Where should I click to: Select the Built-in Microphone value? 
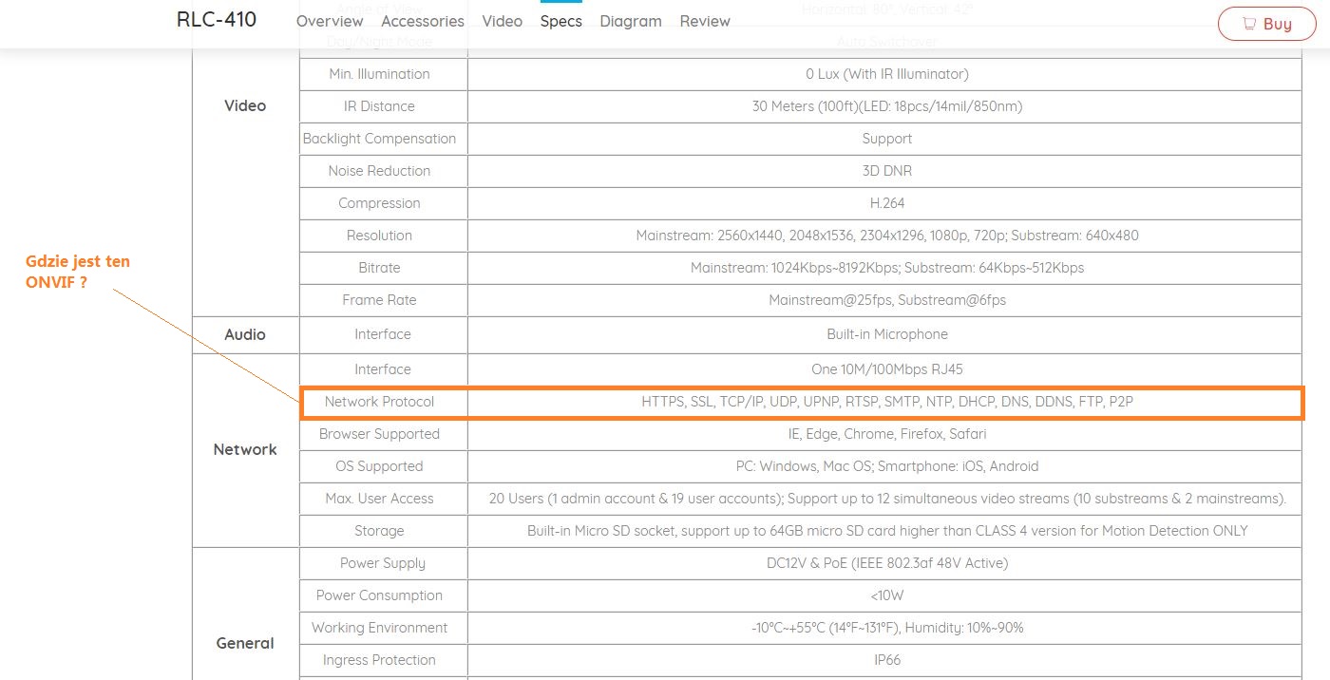tap(887, 334)
